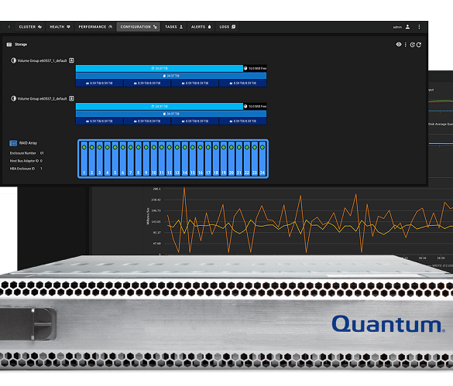Select drive slot 10 in the RAID array

(x=154, y=159)
